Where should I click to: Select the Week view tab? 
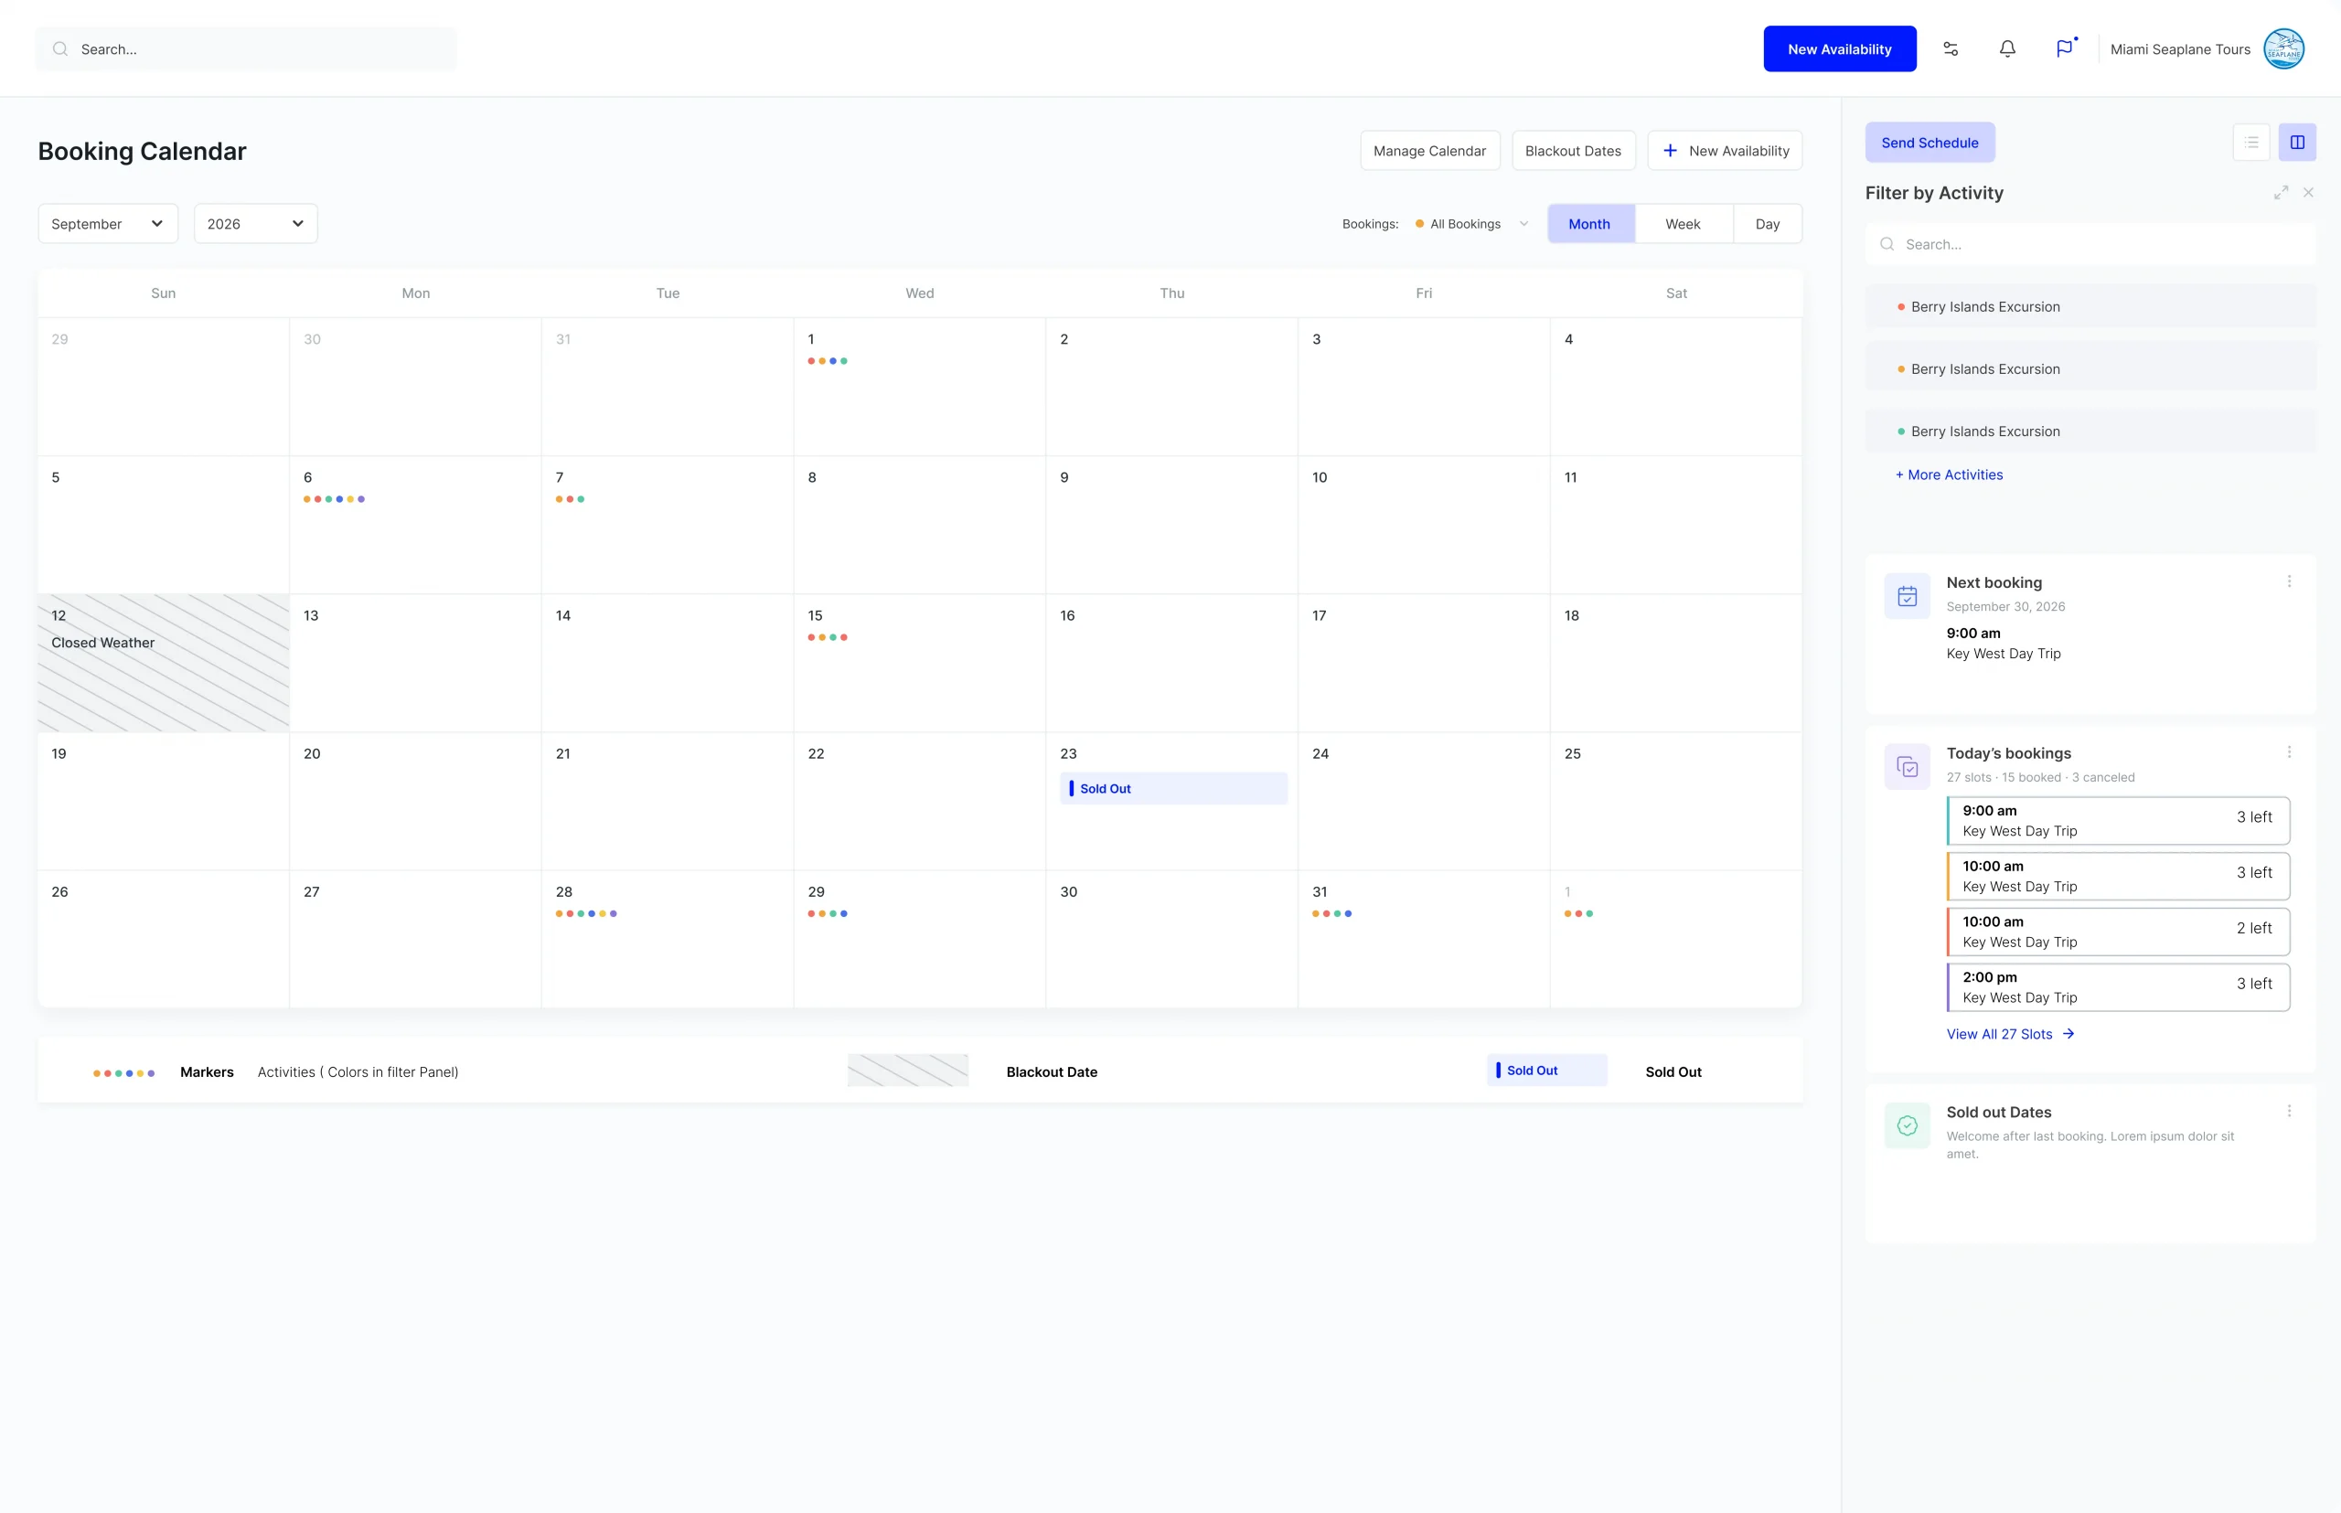(x=1684, y=224)
